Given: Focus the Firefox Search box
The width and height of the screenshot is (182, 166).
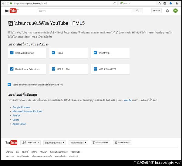Looking at the screenshot, I should (x=137, y=3).
